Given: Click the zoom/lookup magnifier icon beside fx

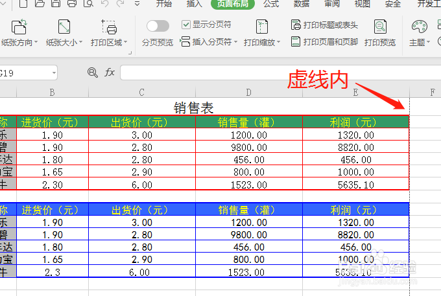Looking at the screenshot, I should [92, 73].
